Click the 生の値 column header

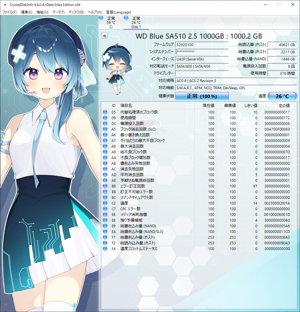(284, 106)
